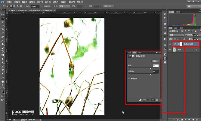This screenshot has height=121, width=201.
Task: Collapse the Properties panel with double arrows
Action: [x=157, y=53]
